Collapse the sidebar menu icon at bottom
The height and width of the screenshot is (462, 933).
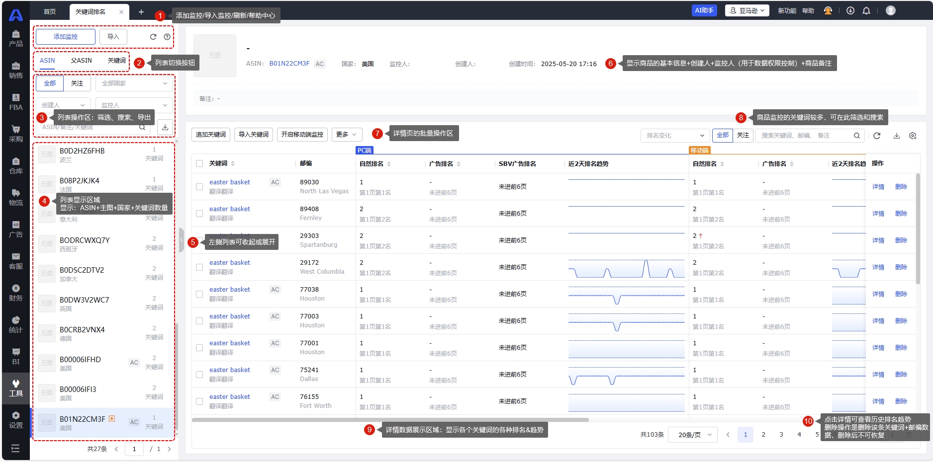15,449
